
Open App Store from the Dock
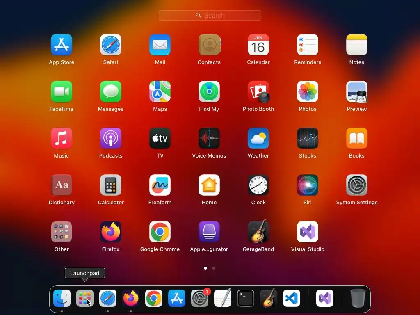[x=177, y=298]
